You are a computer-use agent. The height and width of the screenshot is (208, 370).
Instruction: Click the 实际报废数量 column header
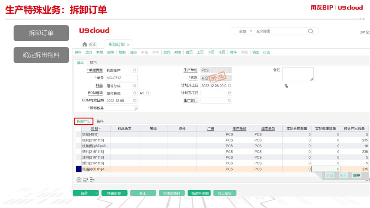tap(325, 129)
